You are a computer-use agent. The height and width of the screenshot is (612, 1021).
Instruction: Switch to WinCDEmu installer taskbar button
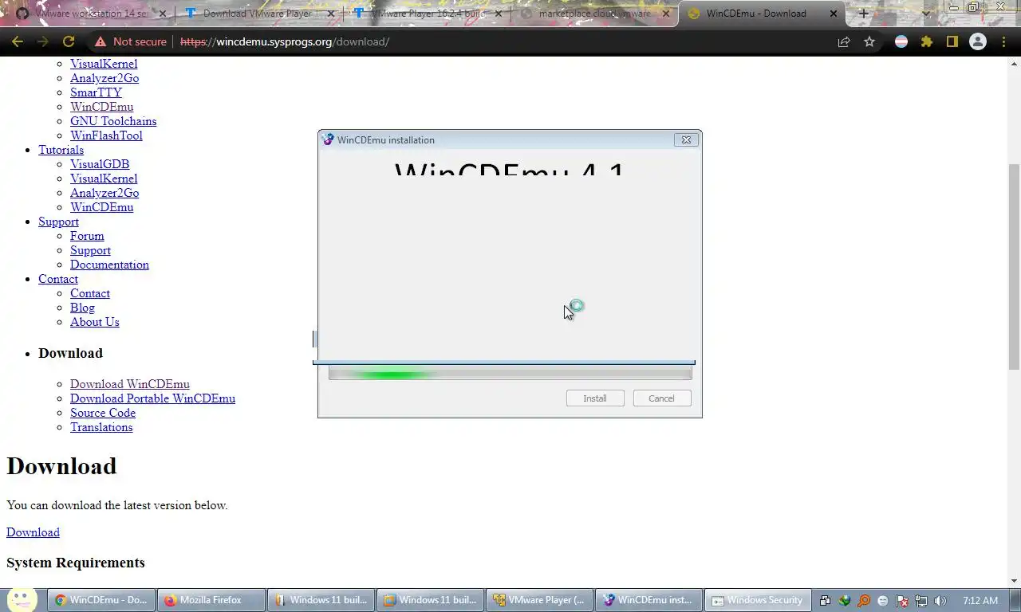pyautogui.click(x=648, y=600)
